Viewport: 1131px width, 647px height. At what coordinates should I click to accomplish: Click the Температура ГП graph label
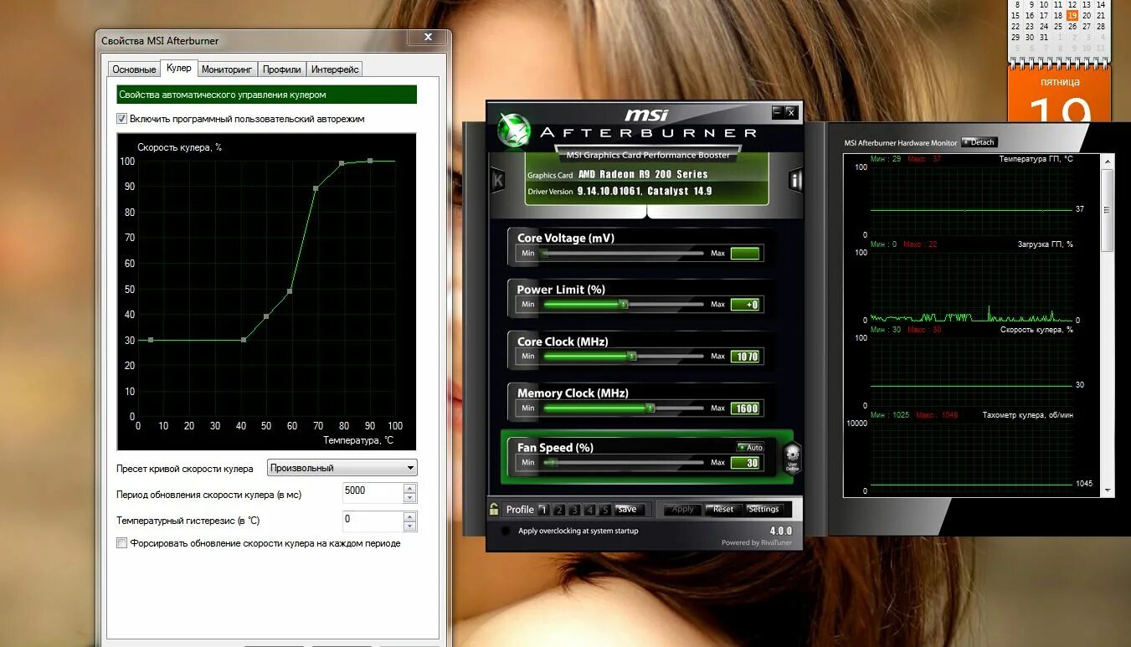point(1036,159)
